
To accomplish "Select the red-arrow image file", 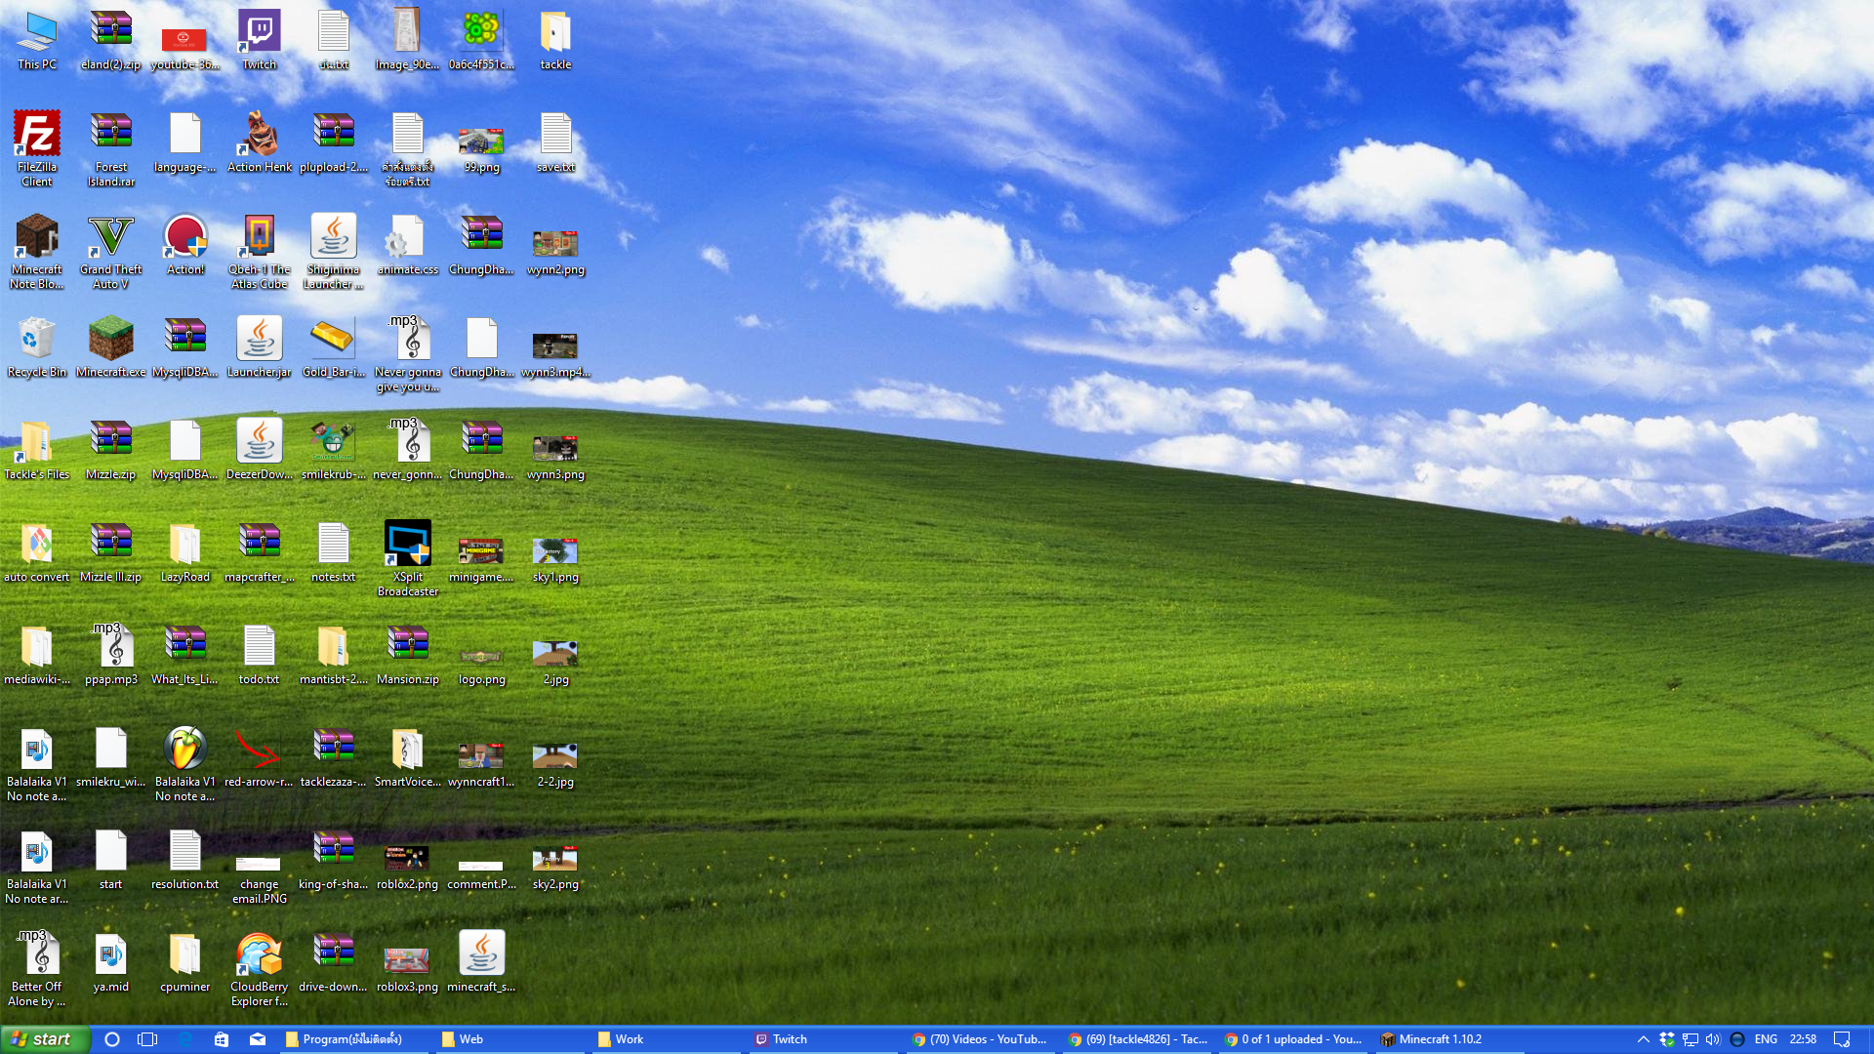I will click(x=260, y=757).
